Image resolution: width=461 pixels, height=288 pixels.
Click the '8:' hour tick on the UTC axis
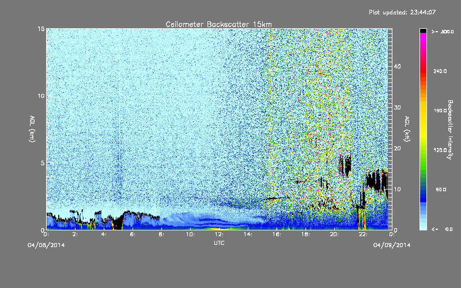point(162,234)
